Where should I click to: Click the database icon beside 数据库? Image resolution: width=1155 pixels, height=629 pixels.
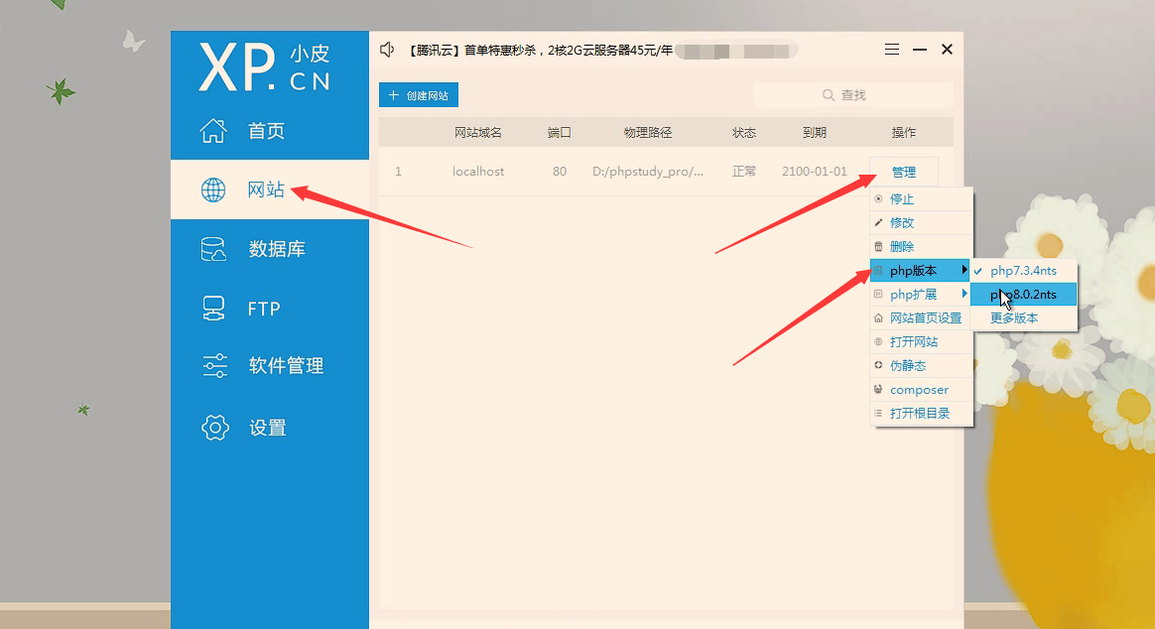213,249
